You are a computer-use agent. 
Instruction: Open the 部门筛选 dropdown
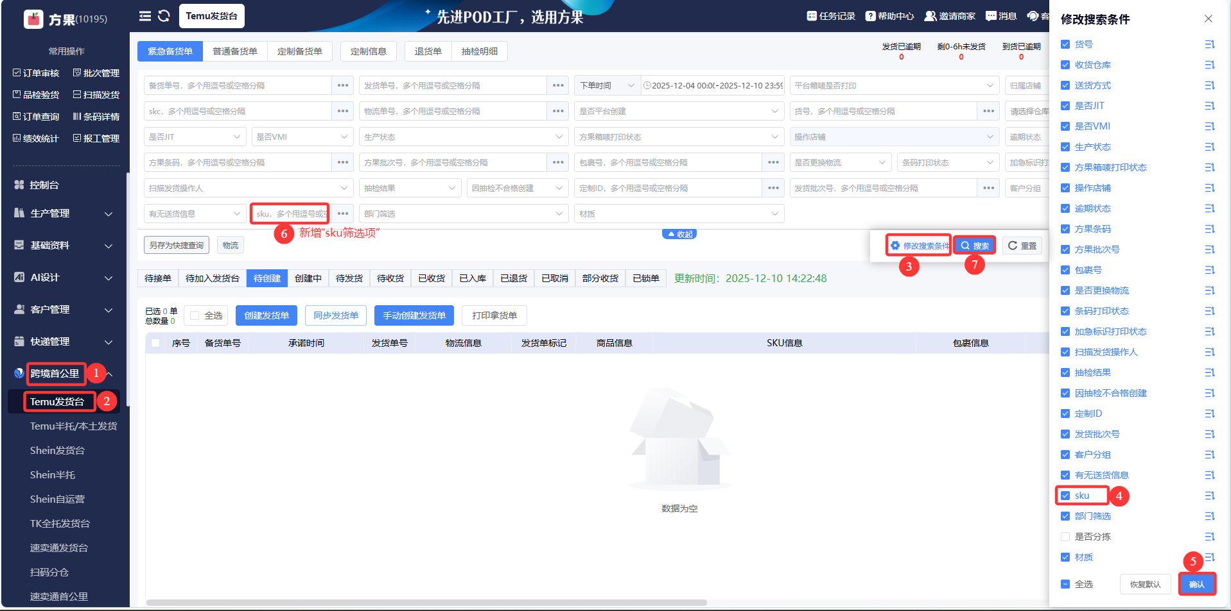(x=464, y=213)
